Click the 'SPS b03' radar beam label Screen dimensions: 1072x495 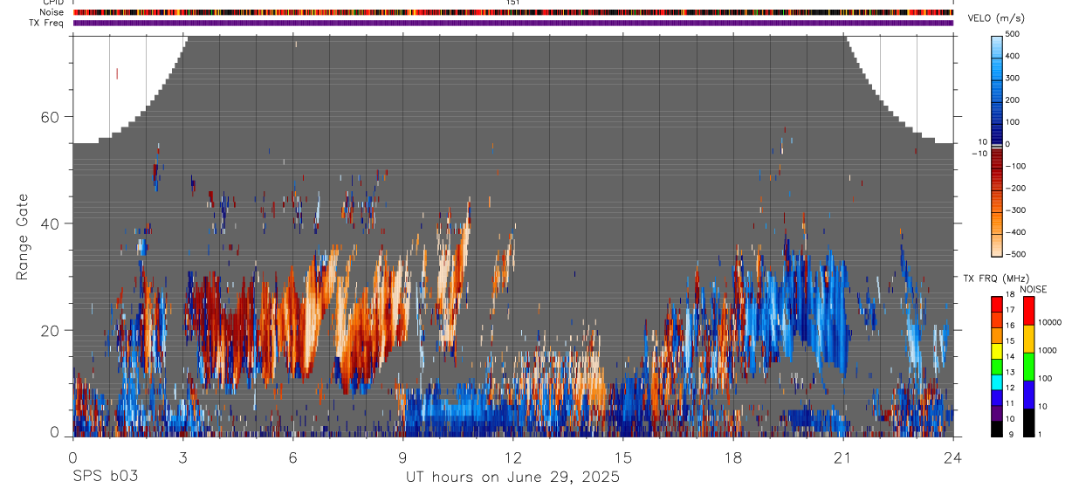tap(105, 477)
